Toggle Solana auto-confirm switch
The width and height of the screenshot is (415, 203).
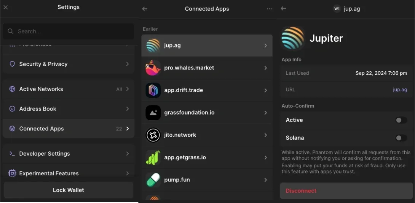point(401,138)
